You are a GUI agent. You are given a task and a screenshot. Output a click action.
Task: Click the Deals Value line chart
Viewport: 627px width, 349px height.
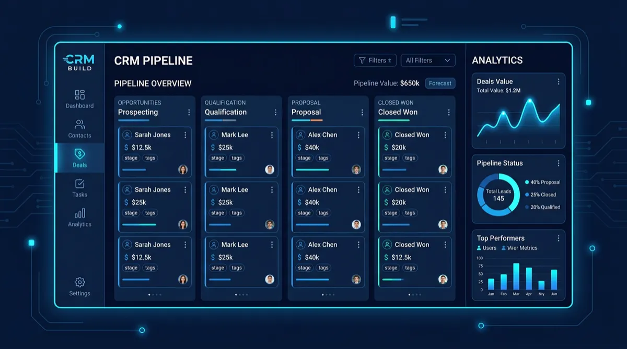pos(518,119)
